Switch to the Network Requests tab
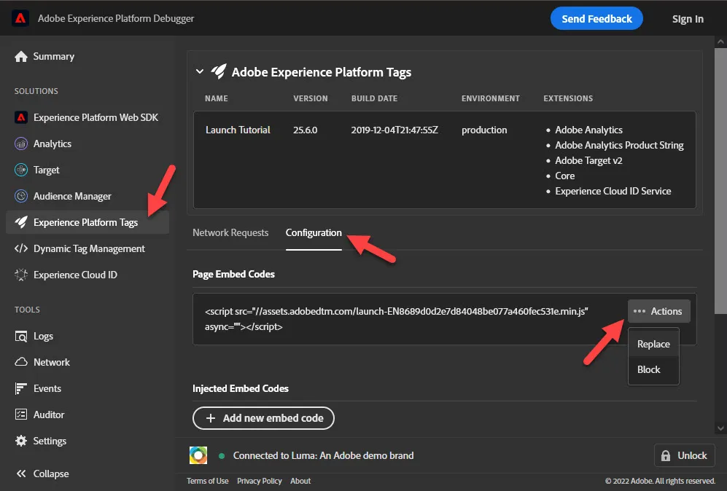 point(230,233)
